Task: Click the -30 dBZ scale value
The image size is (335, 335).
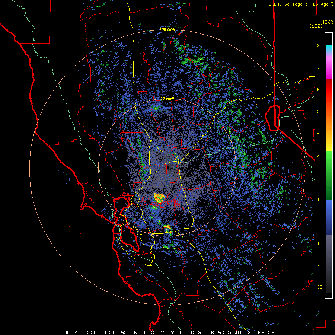Action: click(x=318, y=287)
